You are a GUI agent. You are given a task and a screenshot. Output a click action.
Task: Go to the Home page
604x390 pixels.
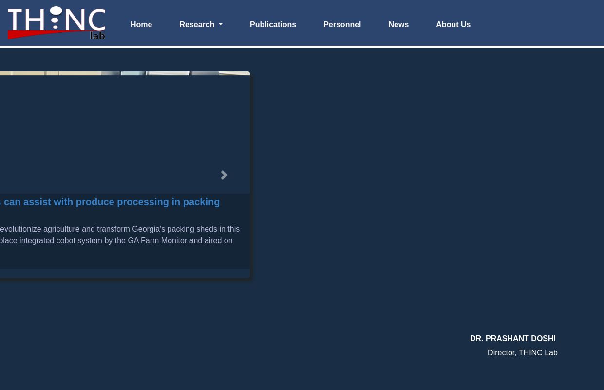pos(141,25)
